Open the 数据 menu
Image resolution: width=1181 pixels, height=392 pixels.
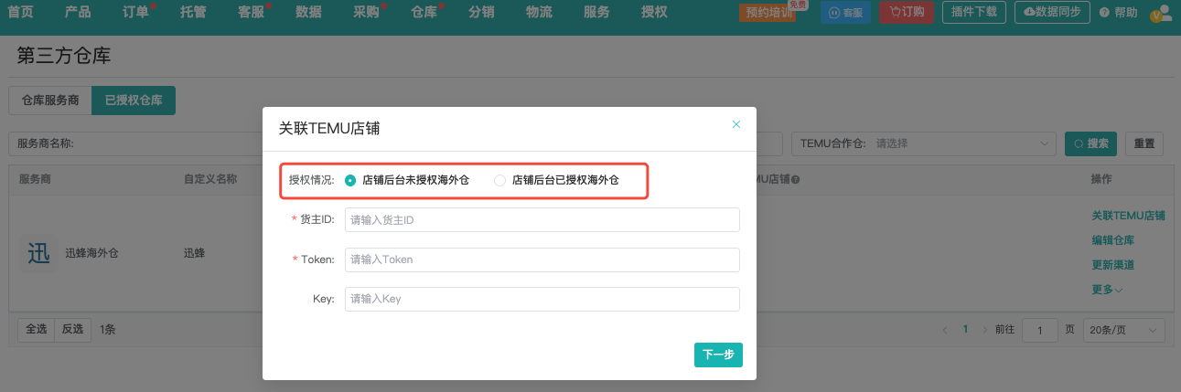(308, 12)
